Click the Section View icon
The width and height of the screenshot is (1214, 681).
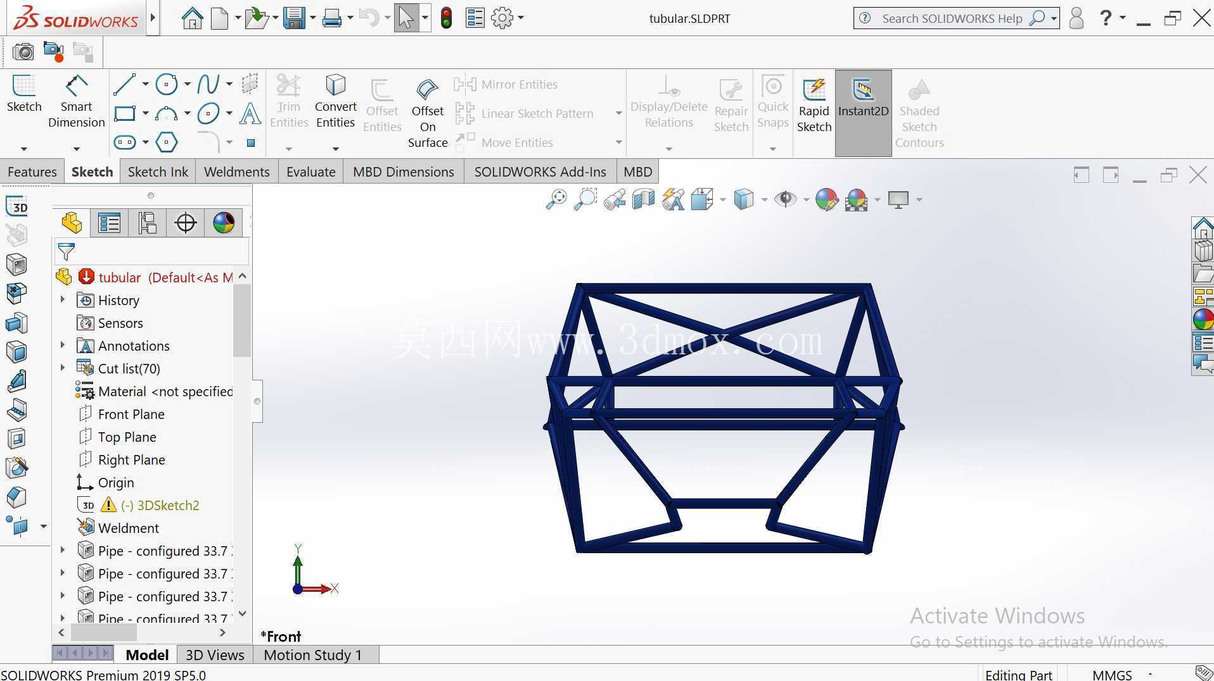point(643,200)
